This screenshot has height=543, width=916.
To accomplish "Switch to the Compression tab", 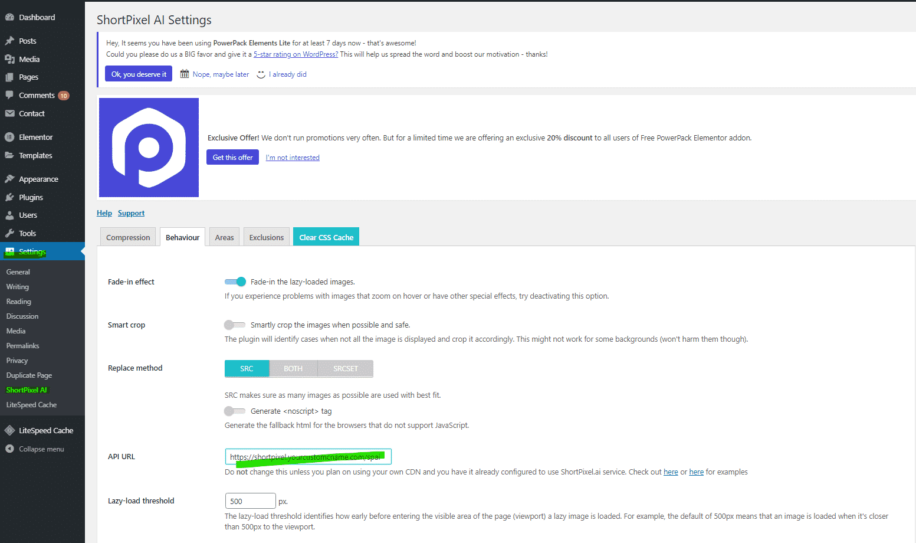I will 128,237.
